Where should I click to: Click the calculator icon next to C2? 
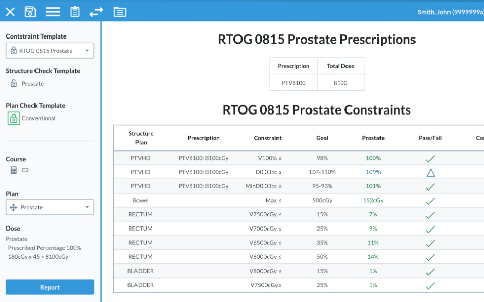pos(14,170)
